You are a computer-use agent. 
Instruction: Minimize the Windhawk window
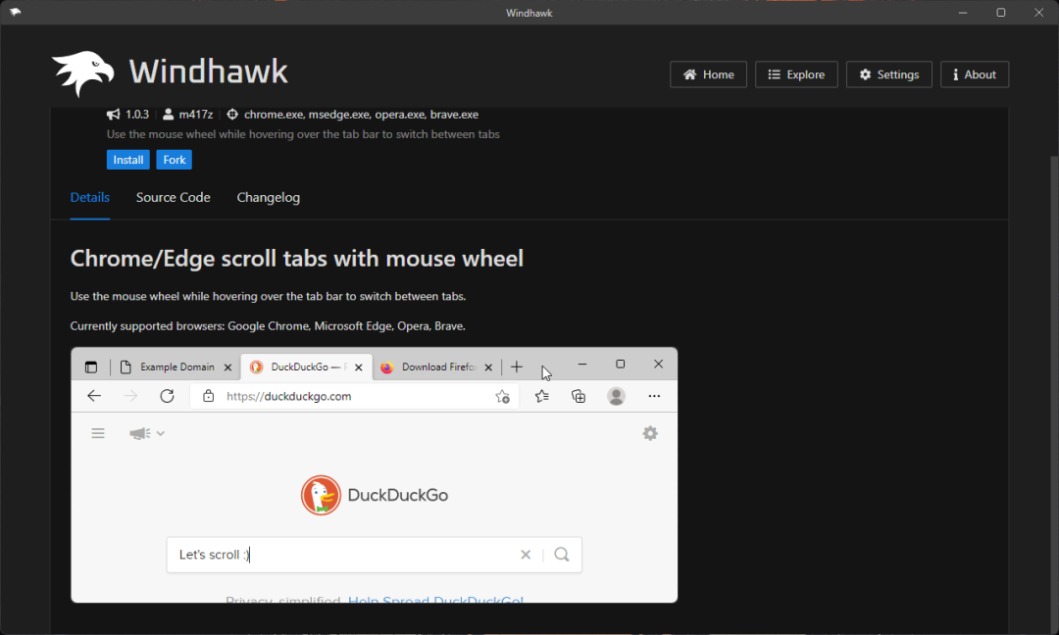coord(963,12)
